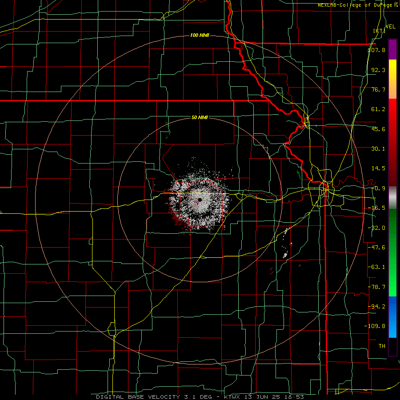The image size is (400, 400).
Task: Click the VEL legend title
Action: click(x=391, y=26)
